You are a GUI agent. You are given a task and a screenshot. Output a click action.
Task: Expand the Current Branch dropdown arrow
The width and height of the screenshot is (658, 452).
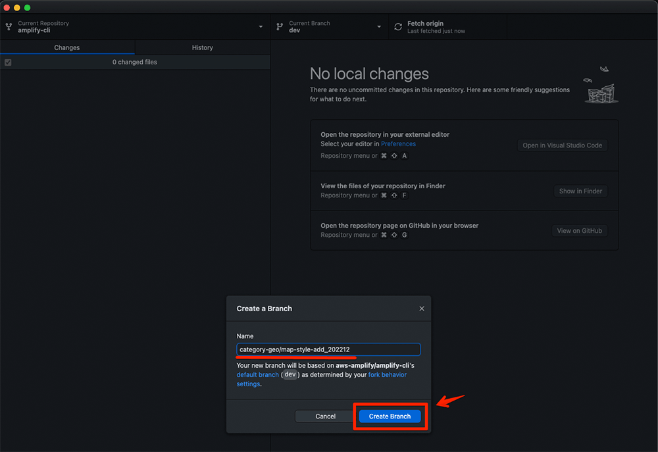(379, 26)
